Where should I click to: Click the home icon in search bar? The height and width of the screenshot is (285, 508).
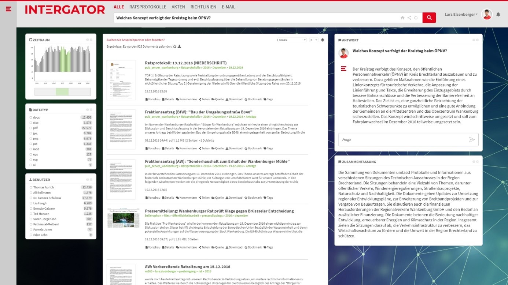[402, 18]
